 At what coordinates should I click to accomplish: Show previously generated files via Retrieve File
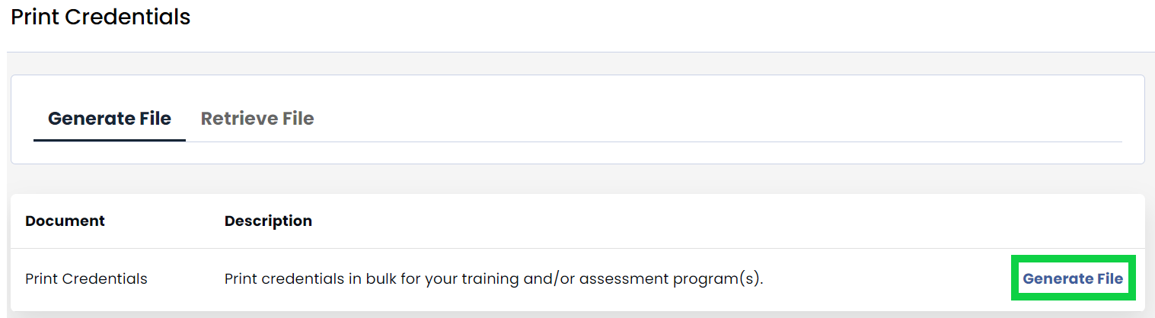pos(257,119)
